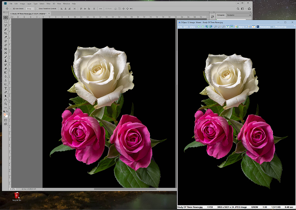Select the Zoom tool in Photoshop's toolbox
Image resolution: width=296 pixels, height=210 pixels.
point(6,104)
